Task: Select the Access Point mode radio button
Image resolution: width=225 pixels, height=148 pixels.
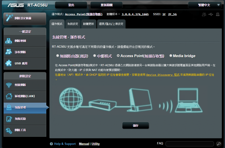Action: pos(118,55)
